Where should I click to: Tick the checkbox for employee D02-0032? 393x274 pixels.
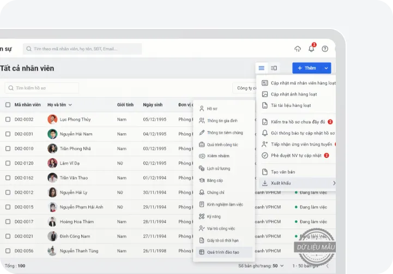coord(8,120)
